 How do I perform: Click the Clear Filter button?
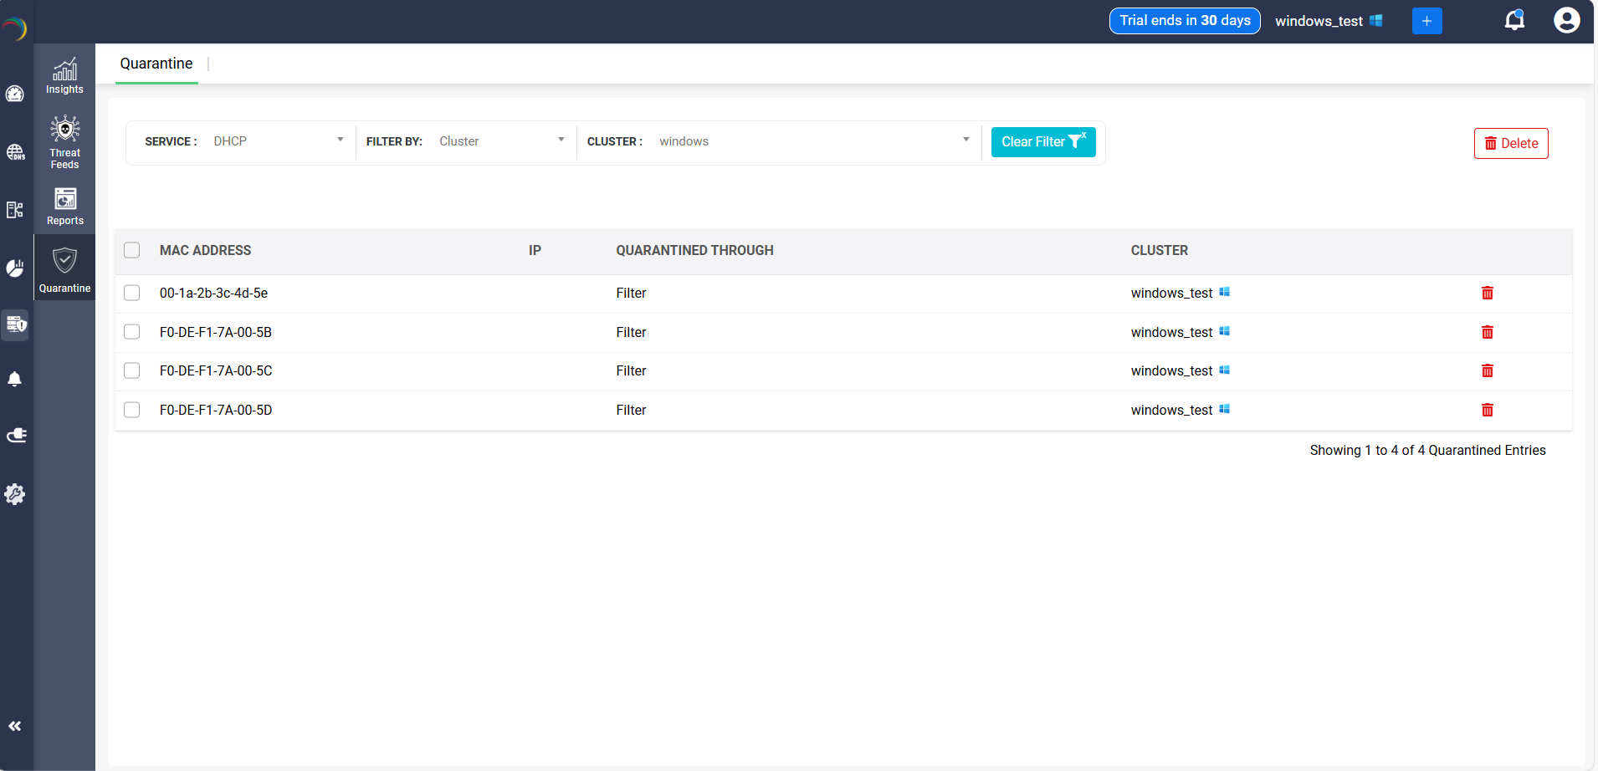click(x=1042, y=141)
